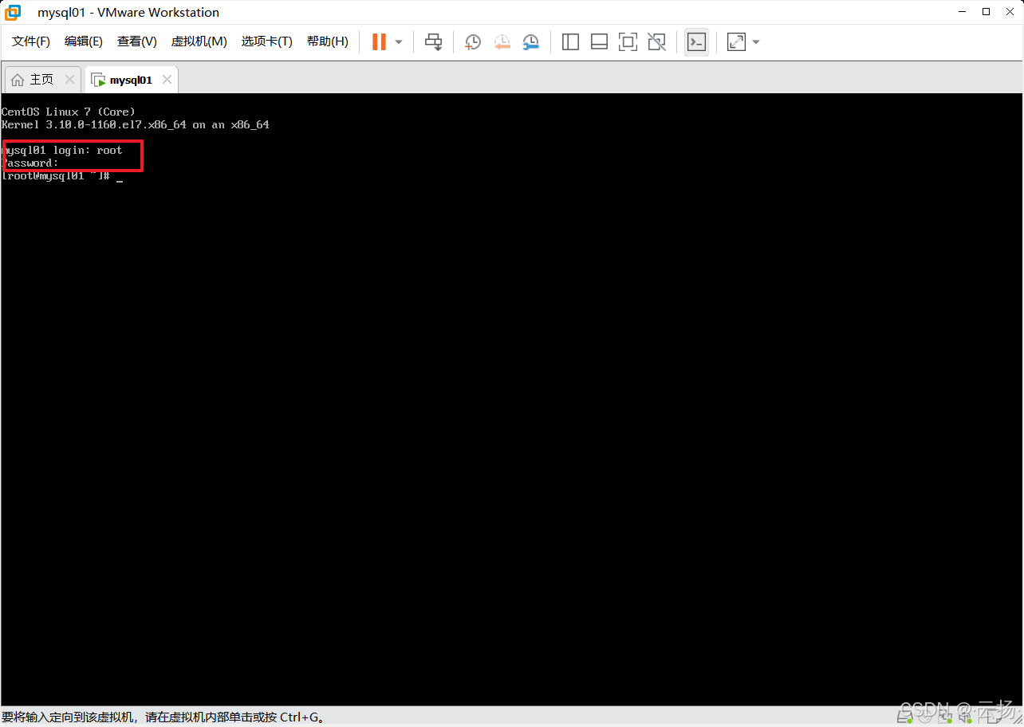Image resolution: width=1024 pixels, height=727 pixels.
Task: Send Ctrl+Alt+Del to the virtual machine
Action: 433,41
